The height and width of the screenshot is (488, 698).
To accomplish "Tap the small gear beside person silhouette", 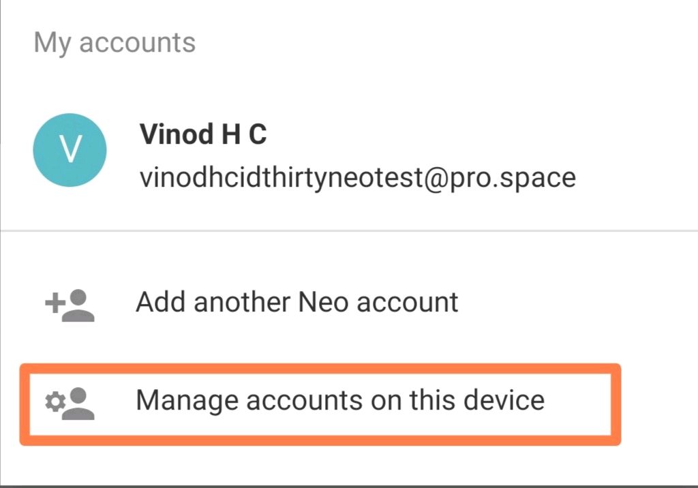I will click(x=55, y=402).
